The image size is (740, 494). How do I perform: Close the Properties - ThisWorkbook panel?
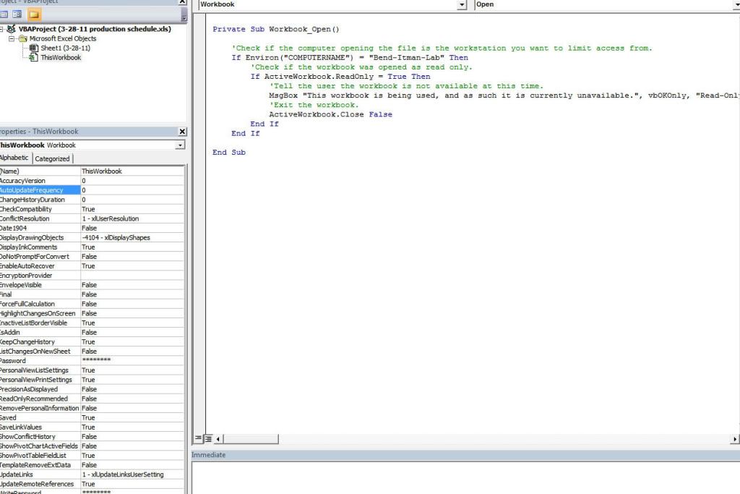(182, 132)
